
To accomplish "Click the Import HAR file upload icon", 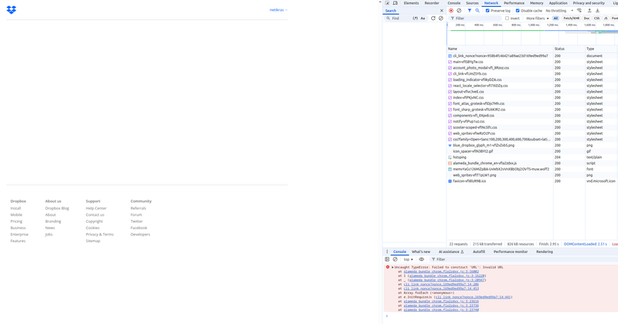I will click(589, 11).
